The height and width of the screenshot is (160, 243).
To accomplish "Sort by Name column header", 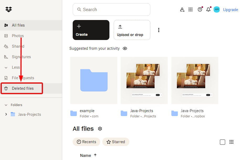I will 85,156.
